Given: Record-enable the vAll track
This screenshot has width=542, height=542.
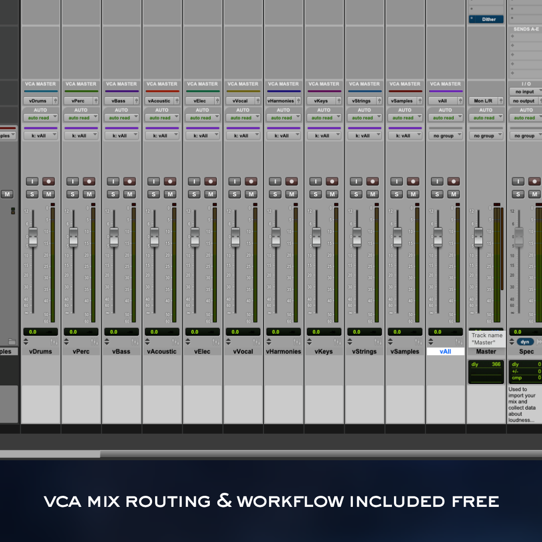Looking at the screenshot, I should click(x=454, y=182).
